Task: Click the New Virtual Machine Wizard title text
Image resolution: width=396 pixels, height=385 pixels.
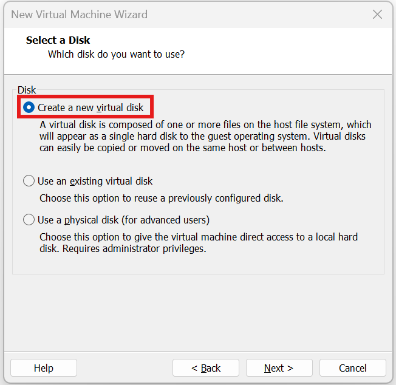Action: click(79, 15)
